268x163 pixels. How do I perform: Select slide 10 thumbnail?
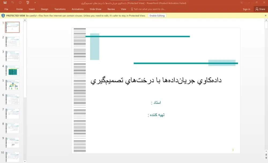pos(12,157)
